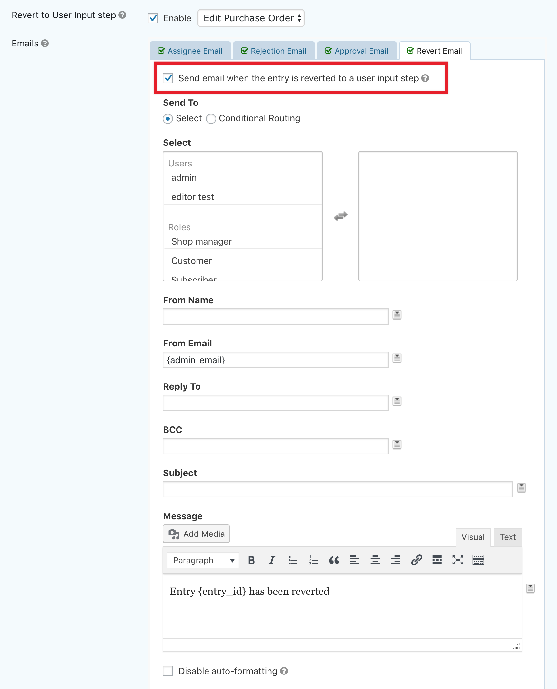Switch to Rejection Email tab
This screenshot has height=689, width=557.
274,51
